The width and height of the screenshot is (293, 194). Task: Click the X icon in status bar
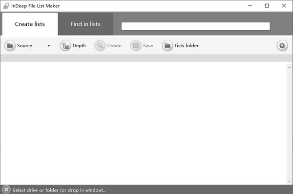pyautogui.click(x=6, y=190)
